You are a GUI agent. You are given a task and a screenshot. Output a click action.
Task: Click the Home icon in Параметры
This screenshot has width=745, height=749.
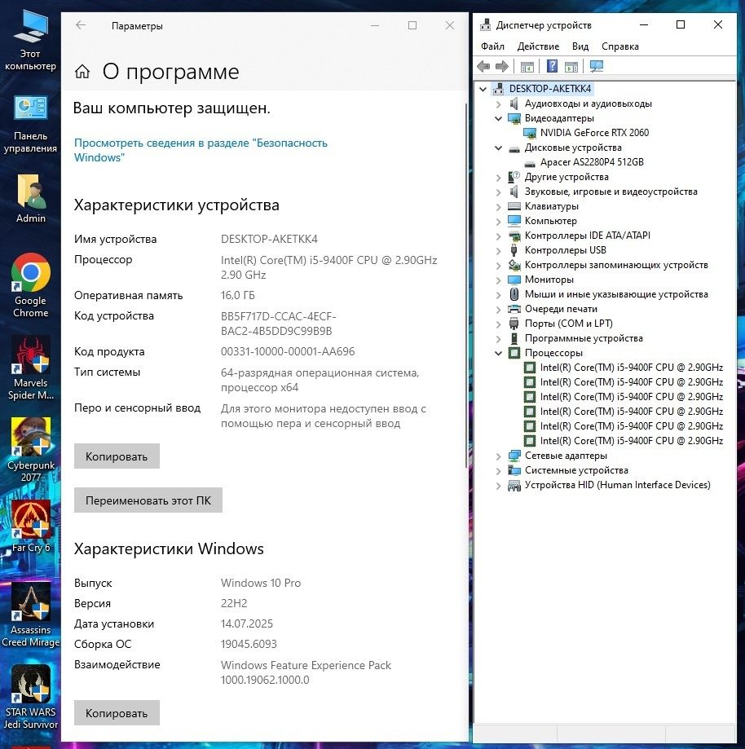82,72
